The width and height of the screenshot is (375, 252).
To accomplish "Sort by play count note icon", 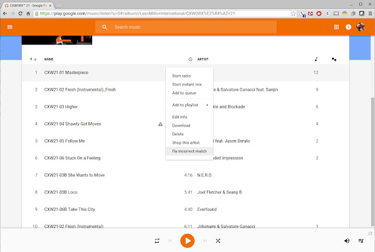I will tap(316, 59).
